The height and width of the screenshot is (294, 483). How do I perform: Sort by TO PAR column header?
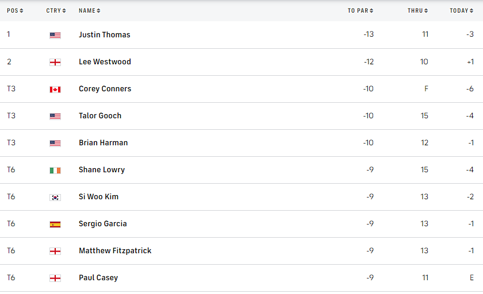[x=361, y=11]
